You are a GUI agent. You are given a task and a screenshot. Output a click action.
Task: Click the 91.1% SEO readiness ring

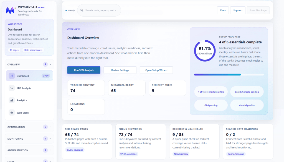(x=205, y=51)
